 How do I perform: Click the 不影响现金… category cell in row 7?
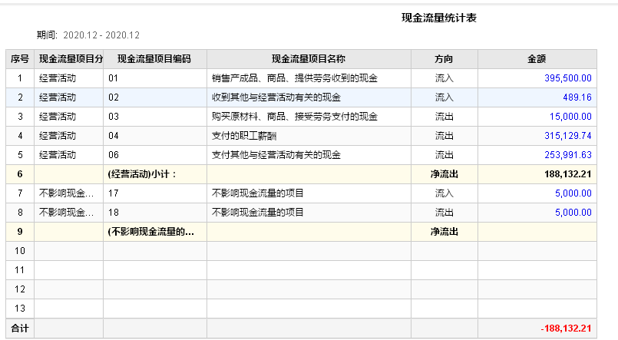tap(67, 193)
